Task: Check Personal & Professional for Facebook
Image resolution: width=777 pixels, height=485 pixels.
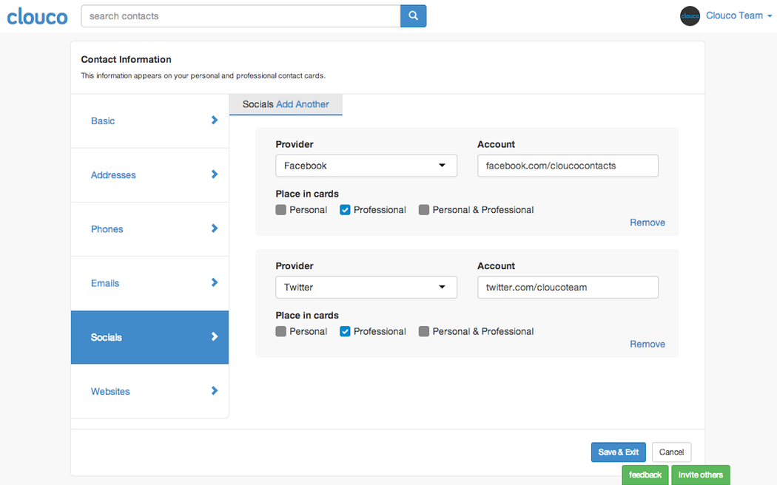Action: (x=424, y=210)
